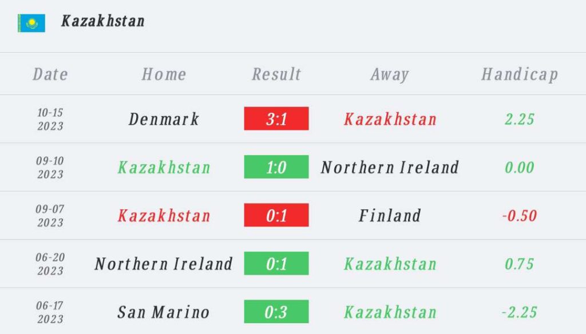586x334 pixels.
Task: Select Denmark home team name
Action: (x=164, y=119)
